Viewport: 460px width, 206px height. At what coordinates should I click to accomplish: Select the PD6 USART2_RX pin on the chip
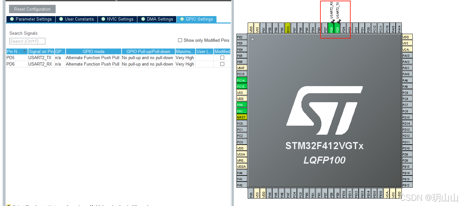(x=331, y=28)
